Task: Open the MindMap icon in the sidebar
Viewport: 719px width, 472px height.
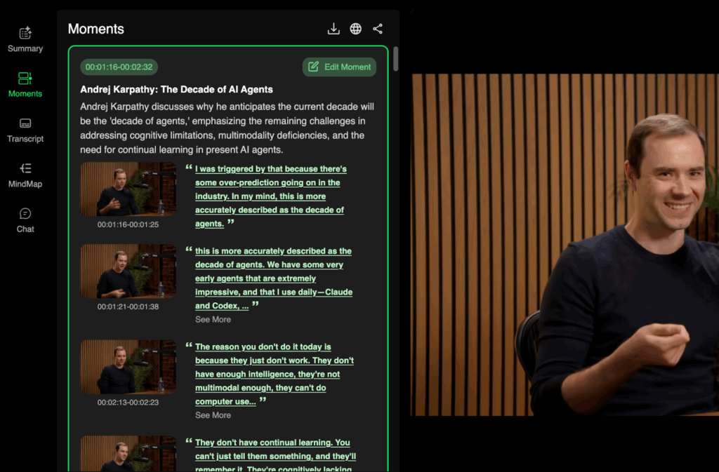Action: coord(25,169)
